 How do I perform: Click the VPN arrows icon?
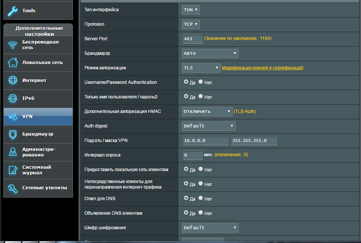click(13, 116)
